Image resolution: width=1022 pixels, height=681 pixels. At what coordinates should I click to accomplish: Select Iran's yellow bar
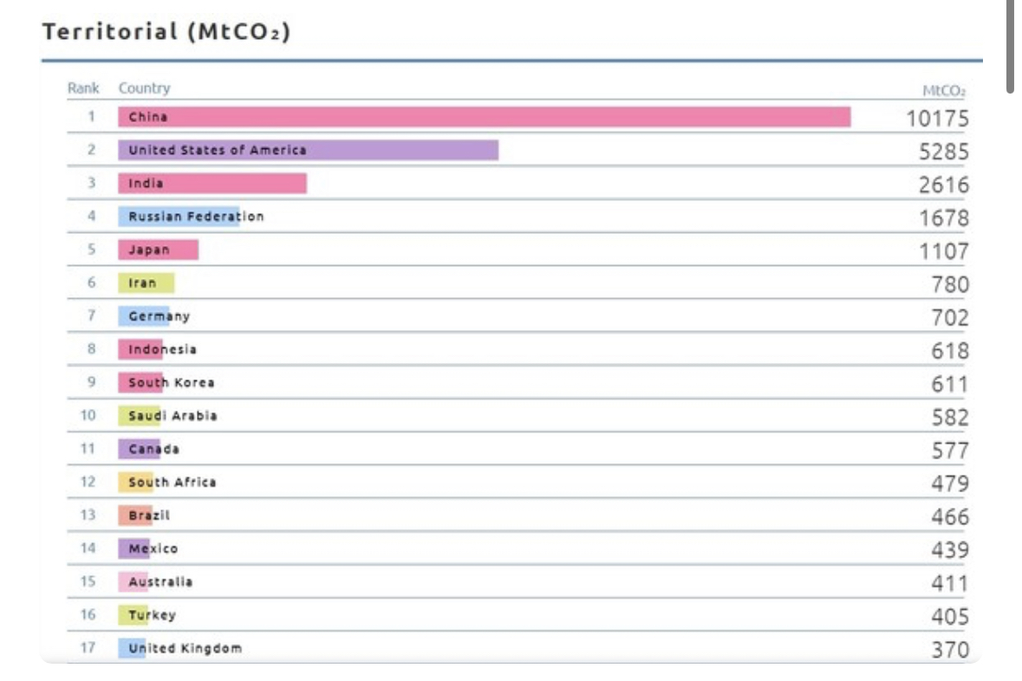point(146,282)
